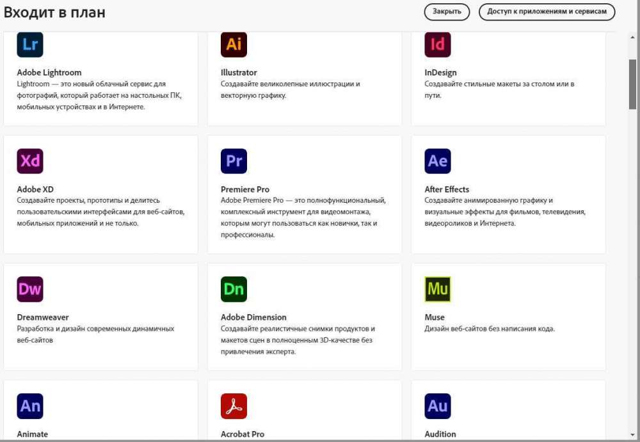This screenshot has width=640, height=442.
Task: Click the After Effects Ae icon
Action: point(438,161)
